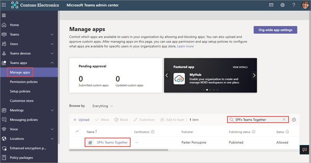Collapse the navigation hamburger menu
Image resolution: width=311 pixels, height=163 pixels.
(4, 15)
